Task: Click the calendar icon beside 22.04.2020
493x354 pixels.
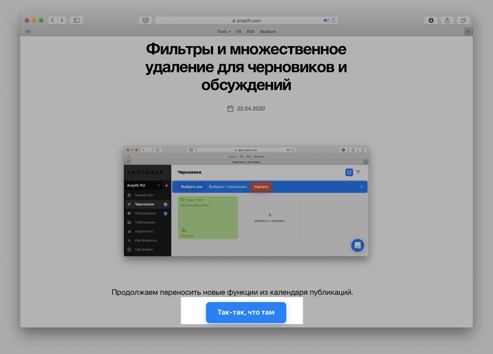Action: pyautogui.click(x=230, y=108)
